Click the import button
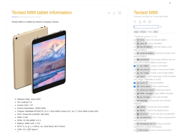Screen dimensions: 176x132 (141, 77)
